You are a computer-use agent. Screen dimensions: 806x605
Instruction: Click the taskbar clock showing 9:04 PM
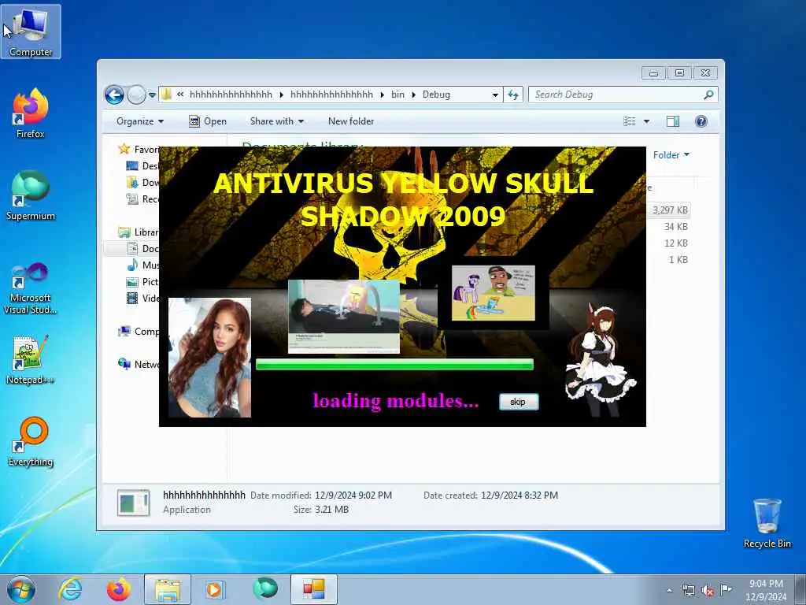click(x=766, y=590)
